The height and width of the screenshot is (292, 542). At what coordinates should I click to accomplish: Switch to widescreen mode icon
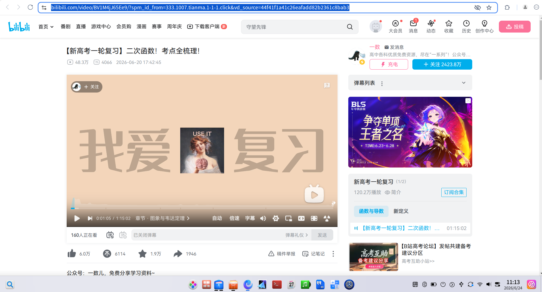(x=301, y=218)
